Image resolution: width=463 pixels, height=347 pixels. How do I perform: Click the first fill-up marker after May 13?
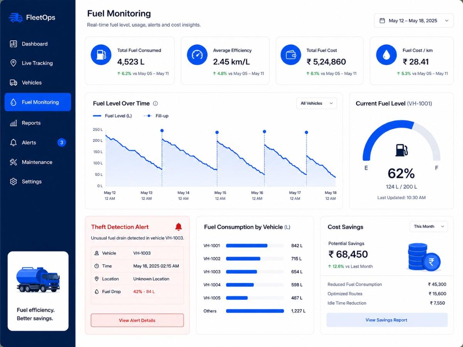162,131
